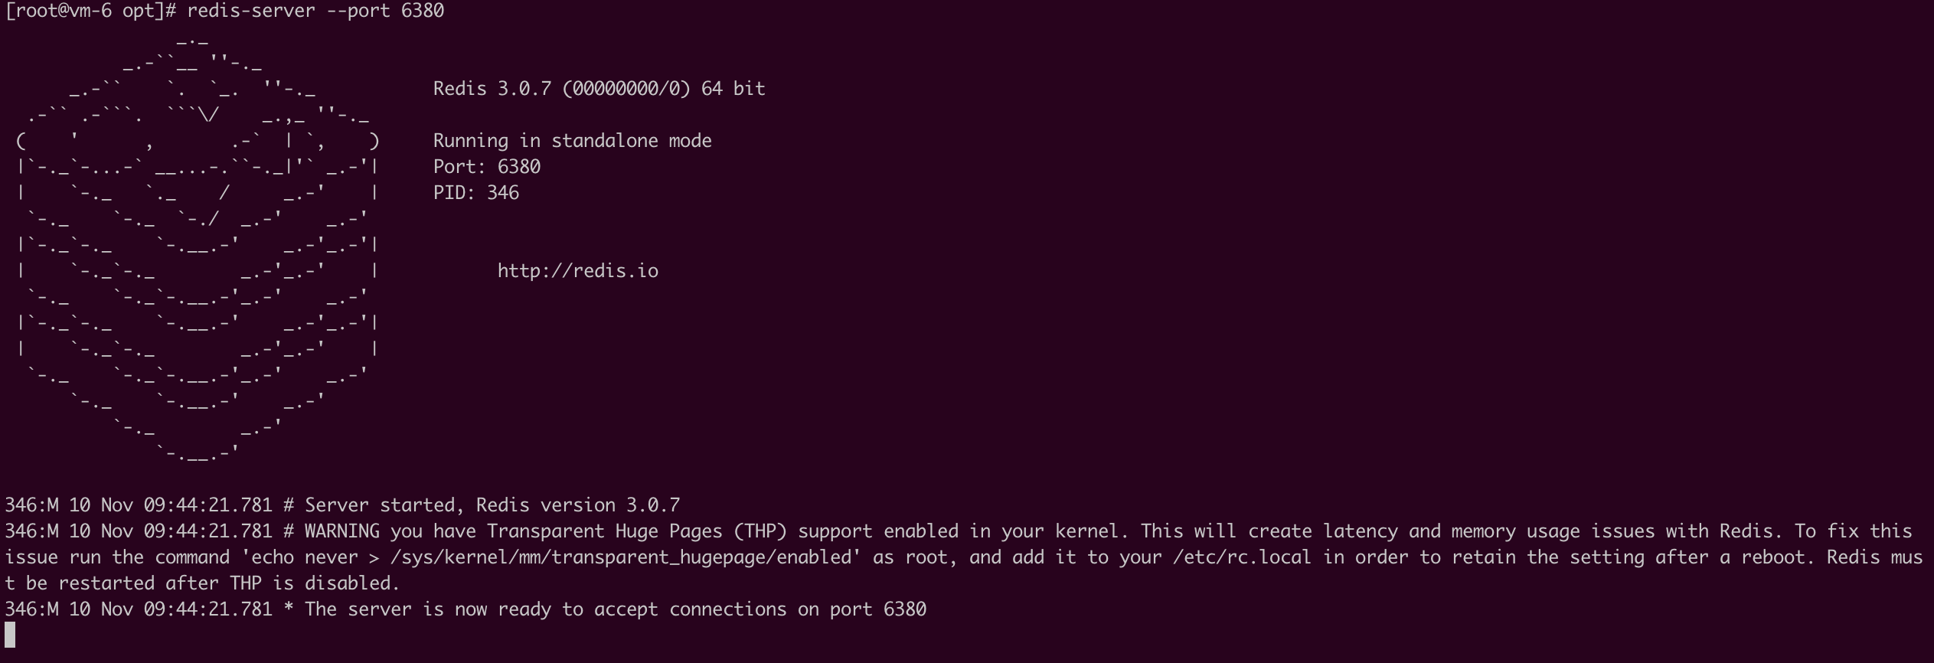Click the word WARNING in the log
1934x663 pixels.
(x=342, y=531)
